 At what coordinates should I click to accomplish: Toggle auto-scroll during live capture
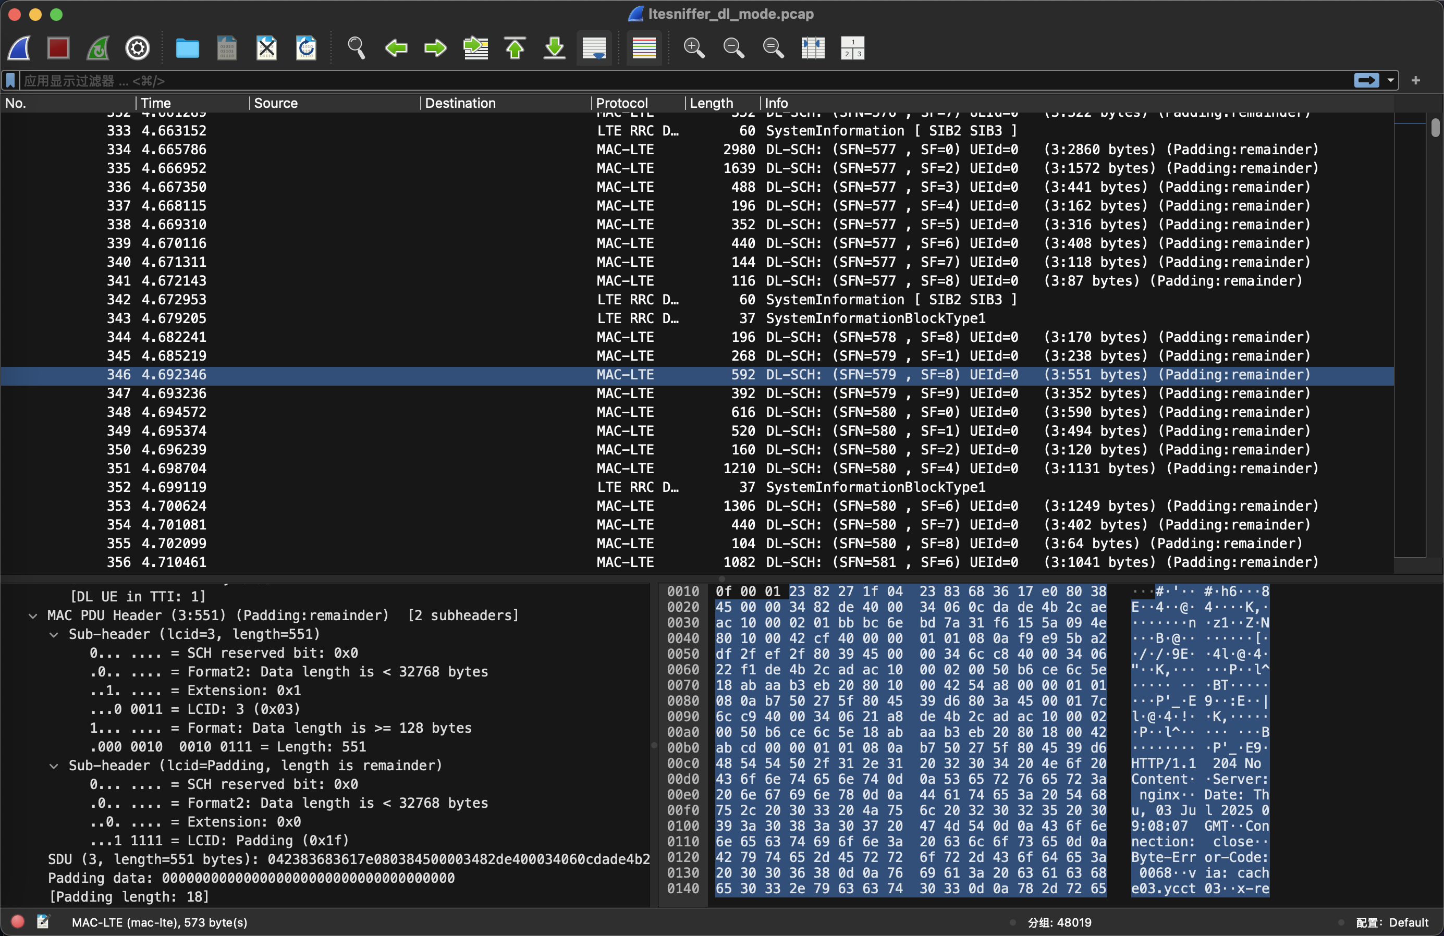point(594,48)
